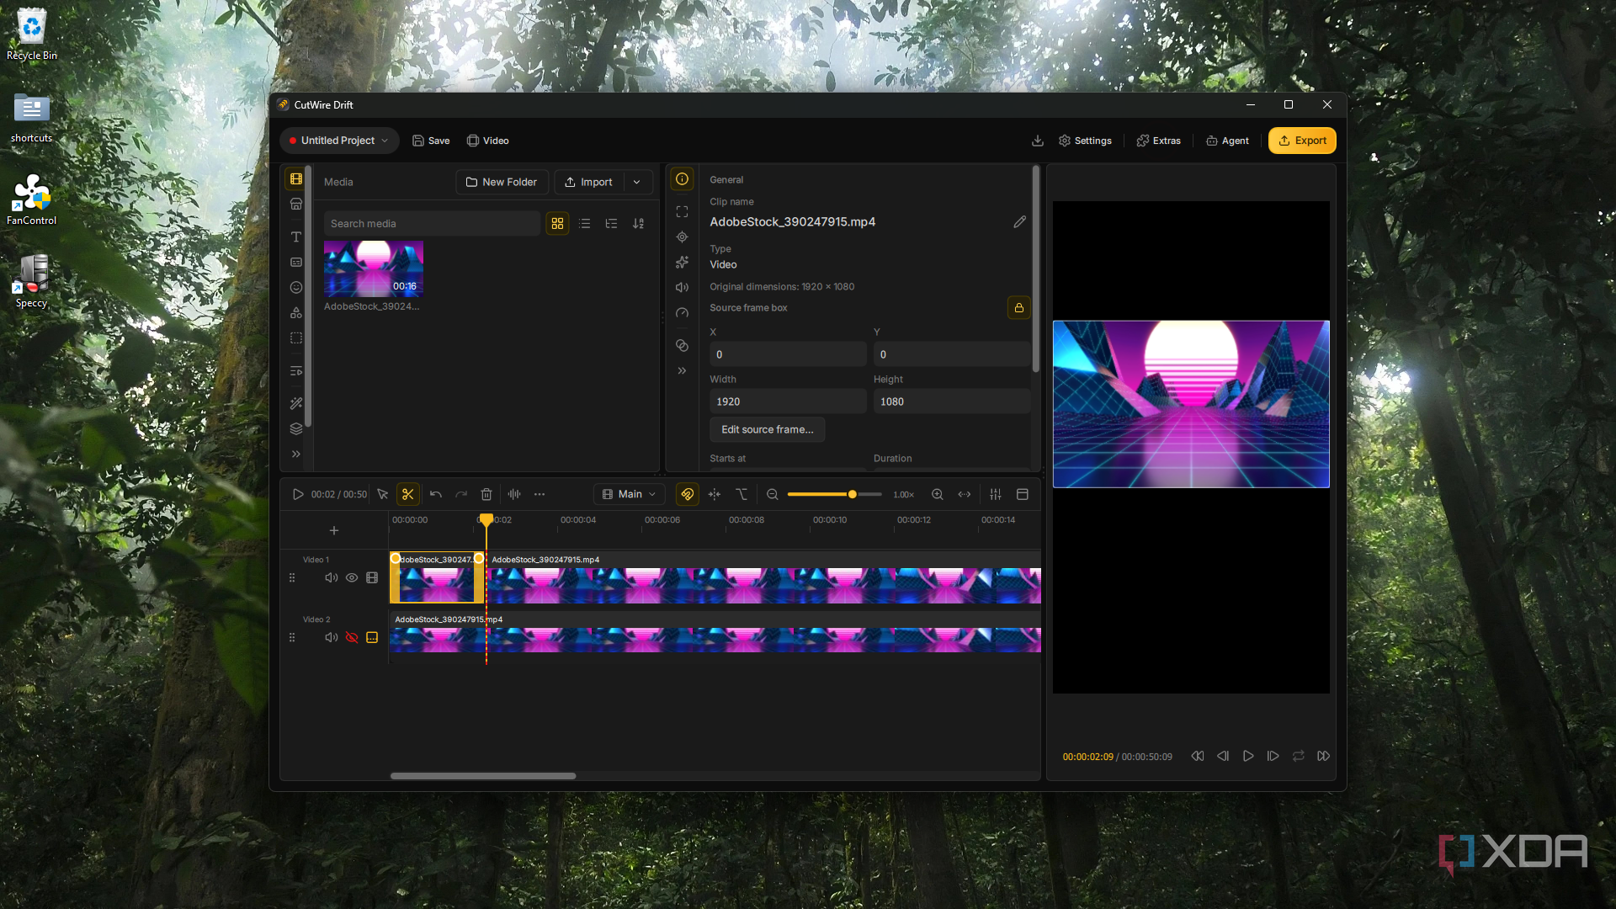
Task: Click the Export button
Action: [1302, 141]
